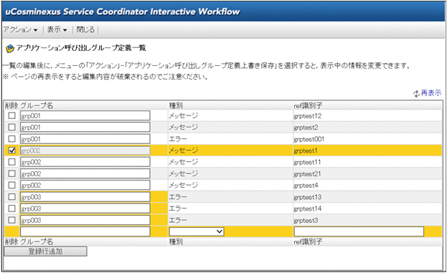The height and width of the screenshot is (273, 447).
Task: Focus the group name box in grptest001 row
Action: click(x=85, y=139)
